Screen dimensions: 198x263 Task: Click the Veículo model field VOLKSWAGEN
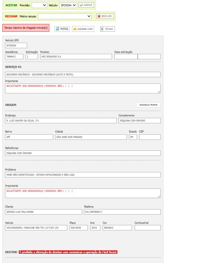click(x=36, y=228)
